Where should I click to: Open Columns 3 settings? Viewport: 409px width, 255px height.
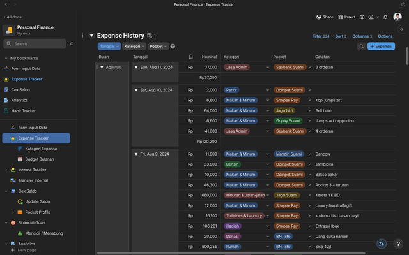[362, 36]
